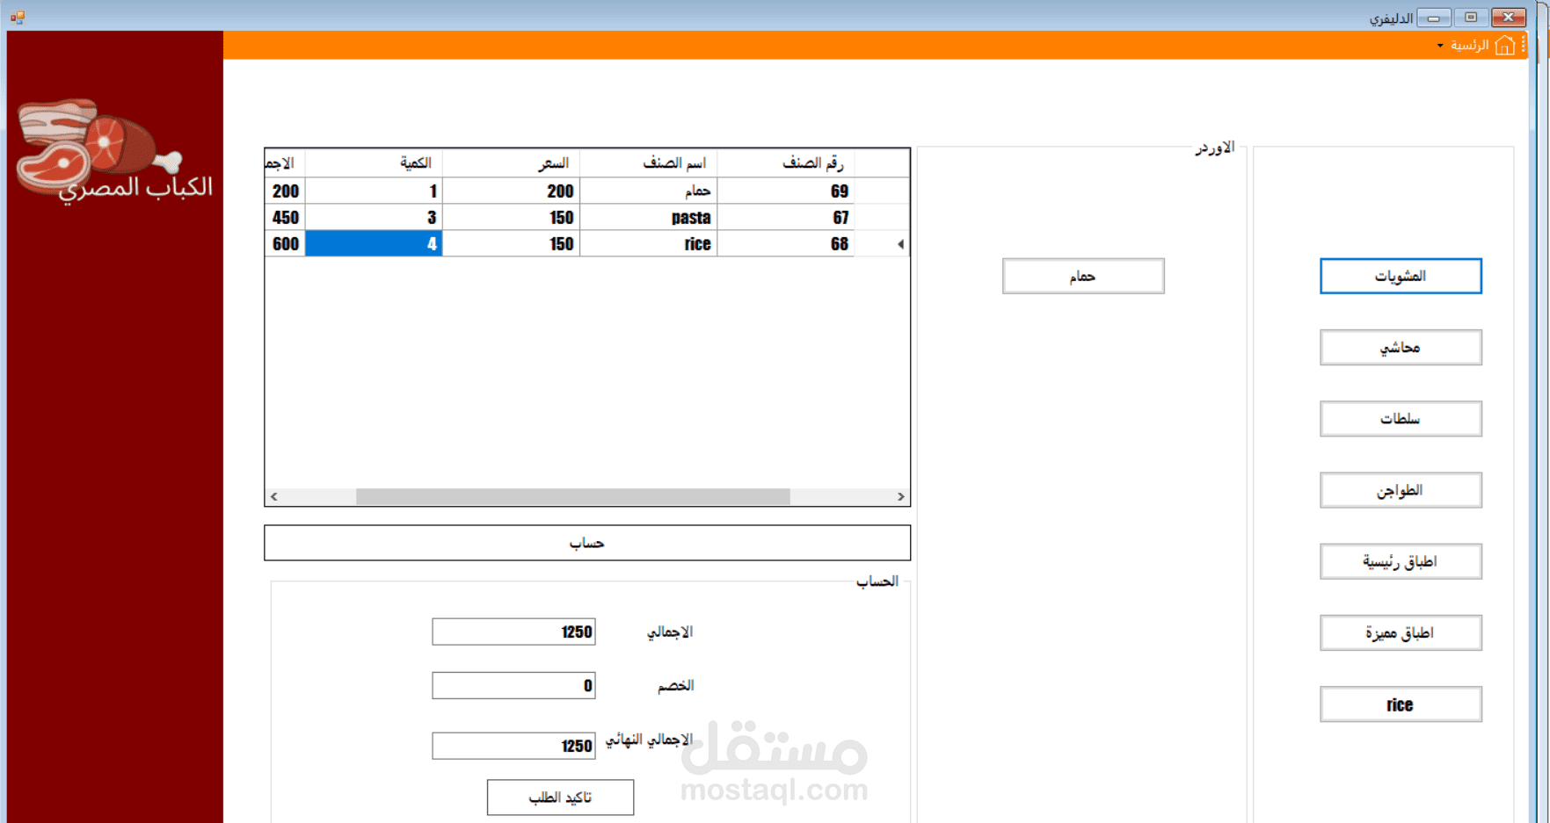This screenshot has width=1550, height=823.
Task: Select the سلطات category button
Action: click(1401, 418)
